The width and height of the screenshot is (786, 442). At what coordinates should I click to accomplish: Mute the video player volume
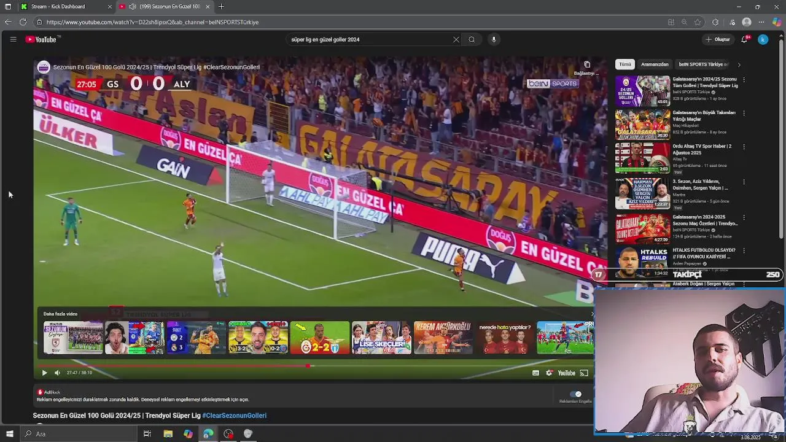[57, 373]
